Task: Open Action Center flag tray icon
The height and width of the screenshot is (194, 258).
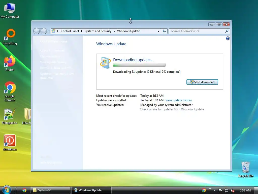Action: click(220, 190)
